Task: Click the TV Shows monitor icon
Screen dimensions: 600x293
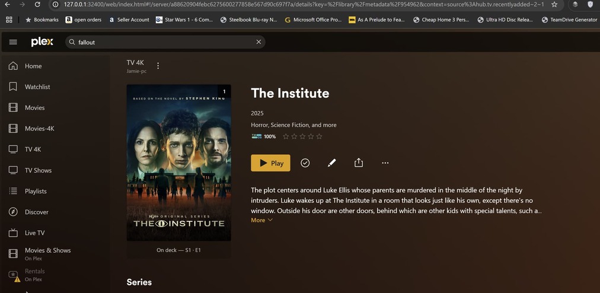Action: point(13,170)
